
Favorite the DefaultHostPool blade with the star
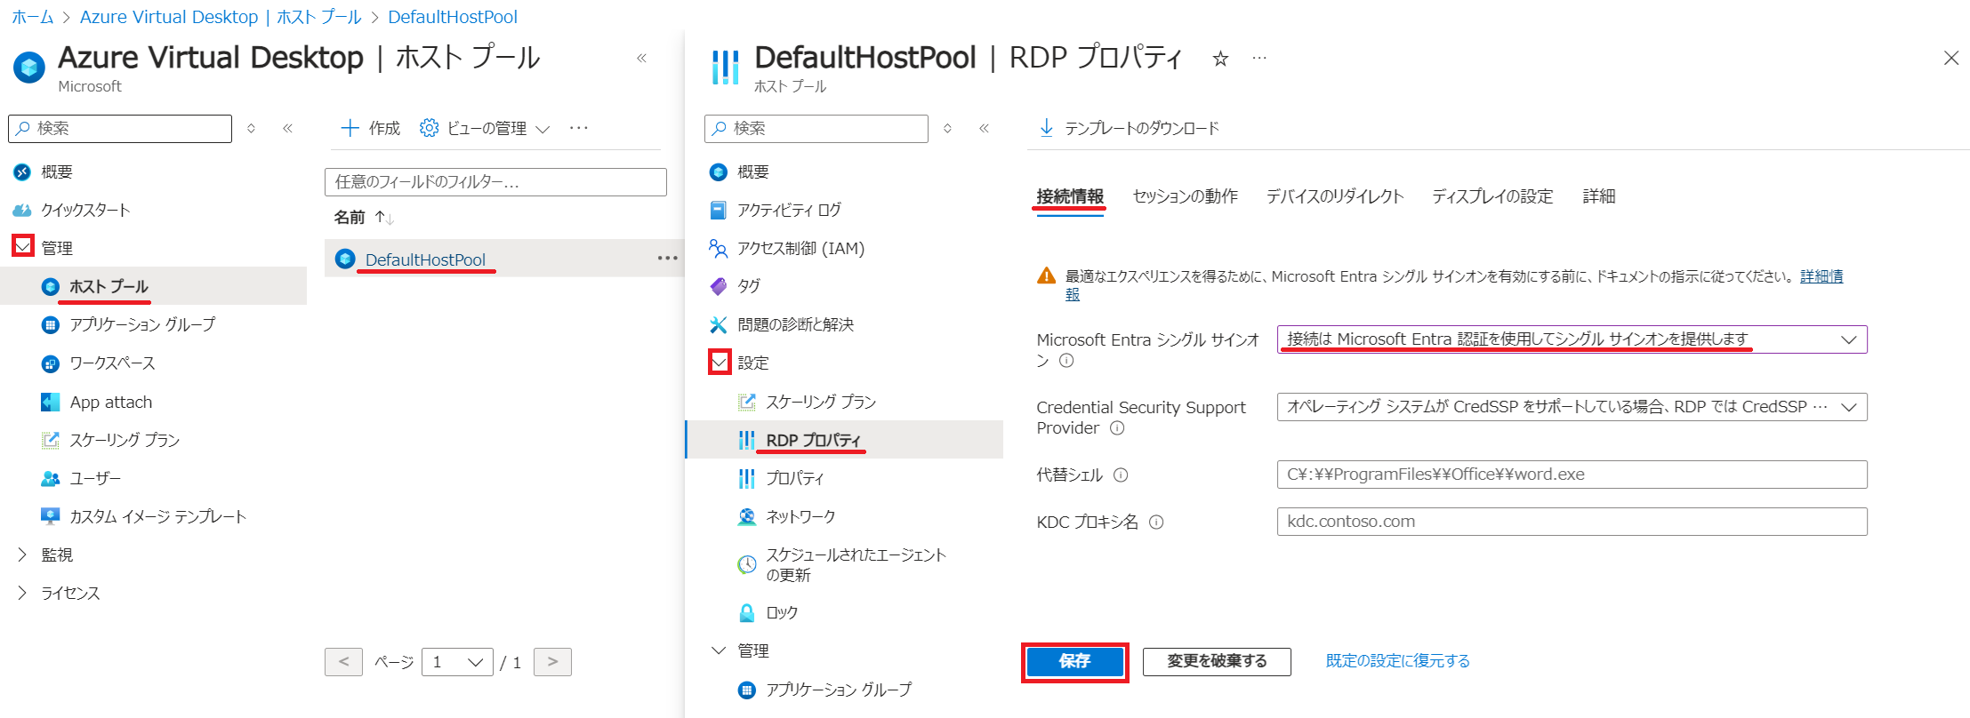1220,59
